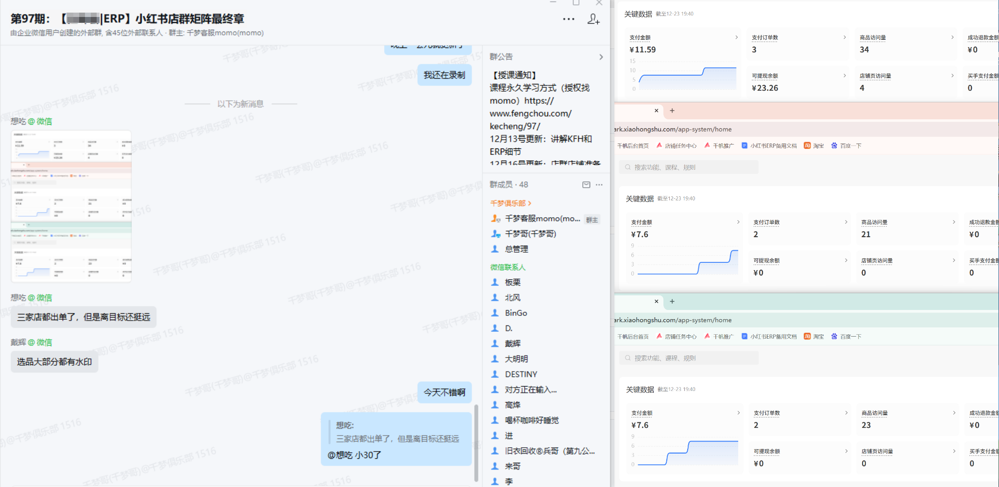The width and height of the screenshot is (999, 487).
Task: Click the middle browser address bar URL
Action: pyautogui.click(x=673, y=130)
